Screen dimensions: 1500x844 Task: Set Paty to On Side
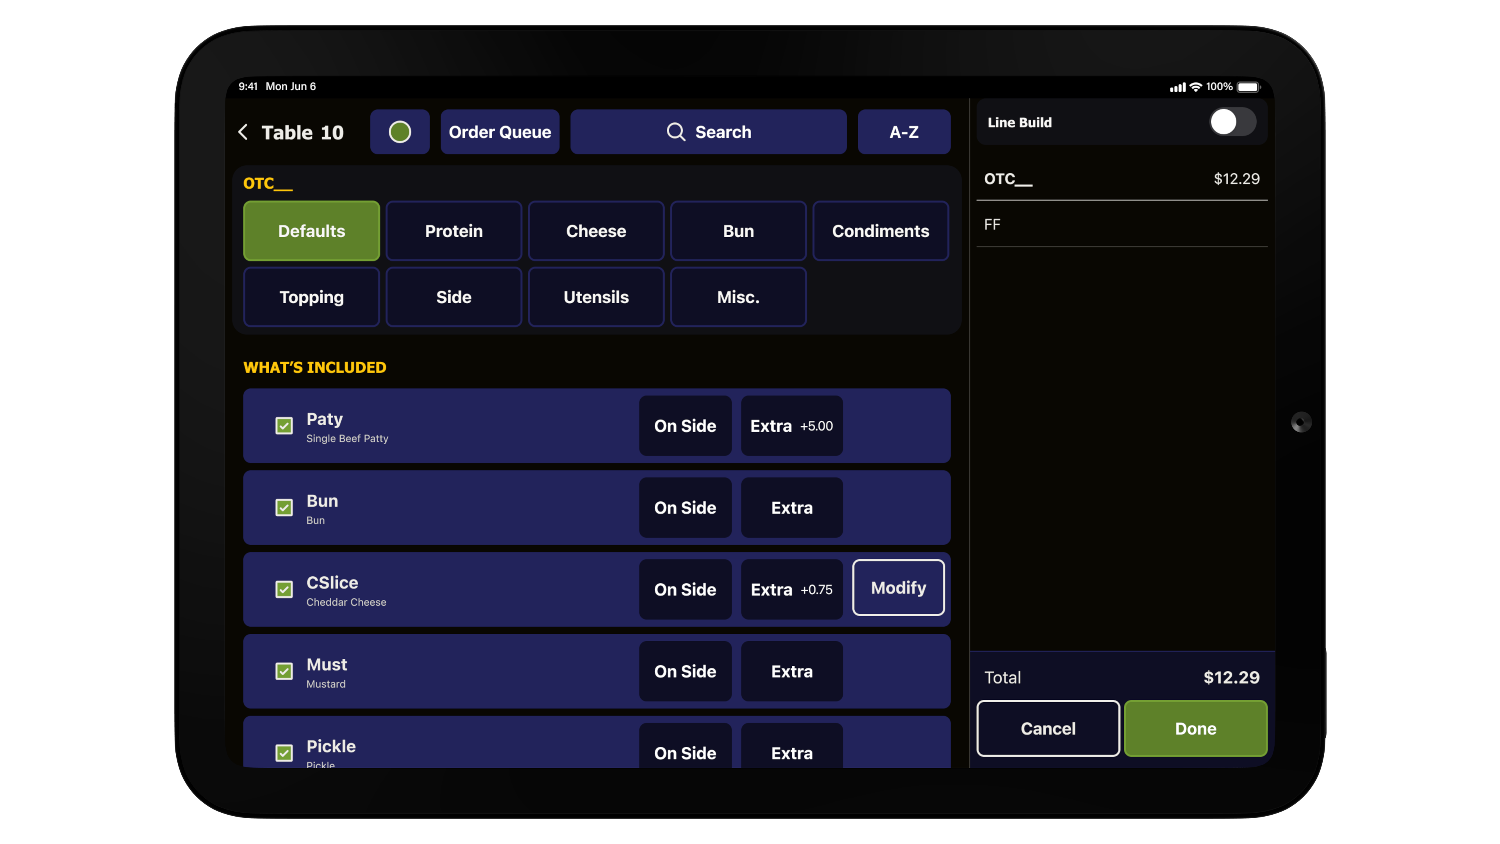[x=685, y=426]
